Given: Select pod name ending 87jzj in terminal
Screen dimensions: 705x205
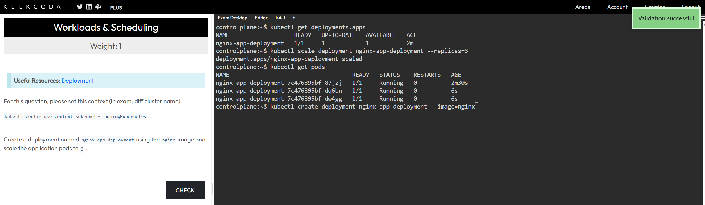Looking at the screenshot, I should click(279, 83).
